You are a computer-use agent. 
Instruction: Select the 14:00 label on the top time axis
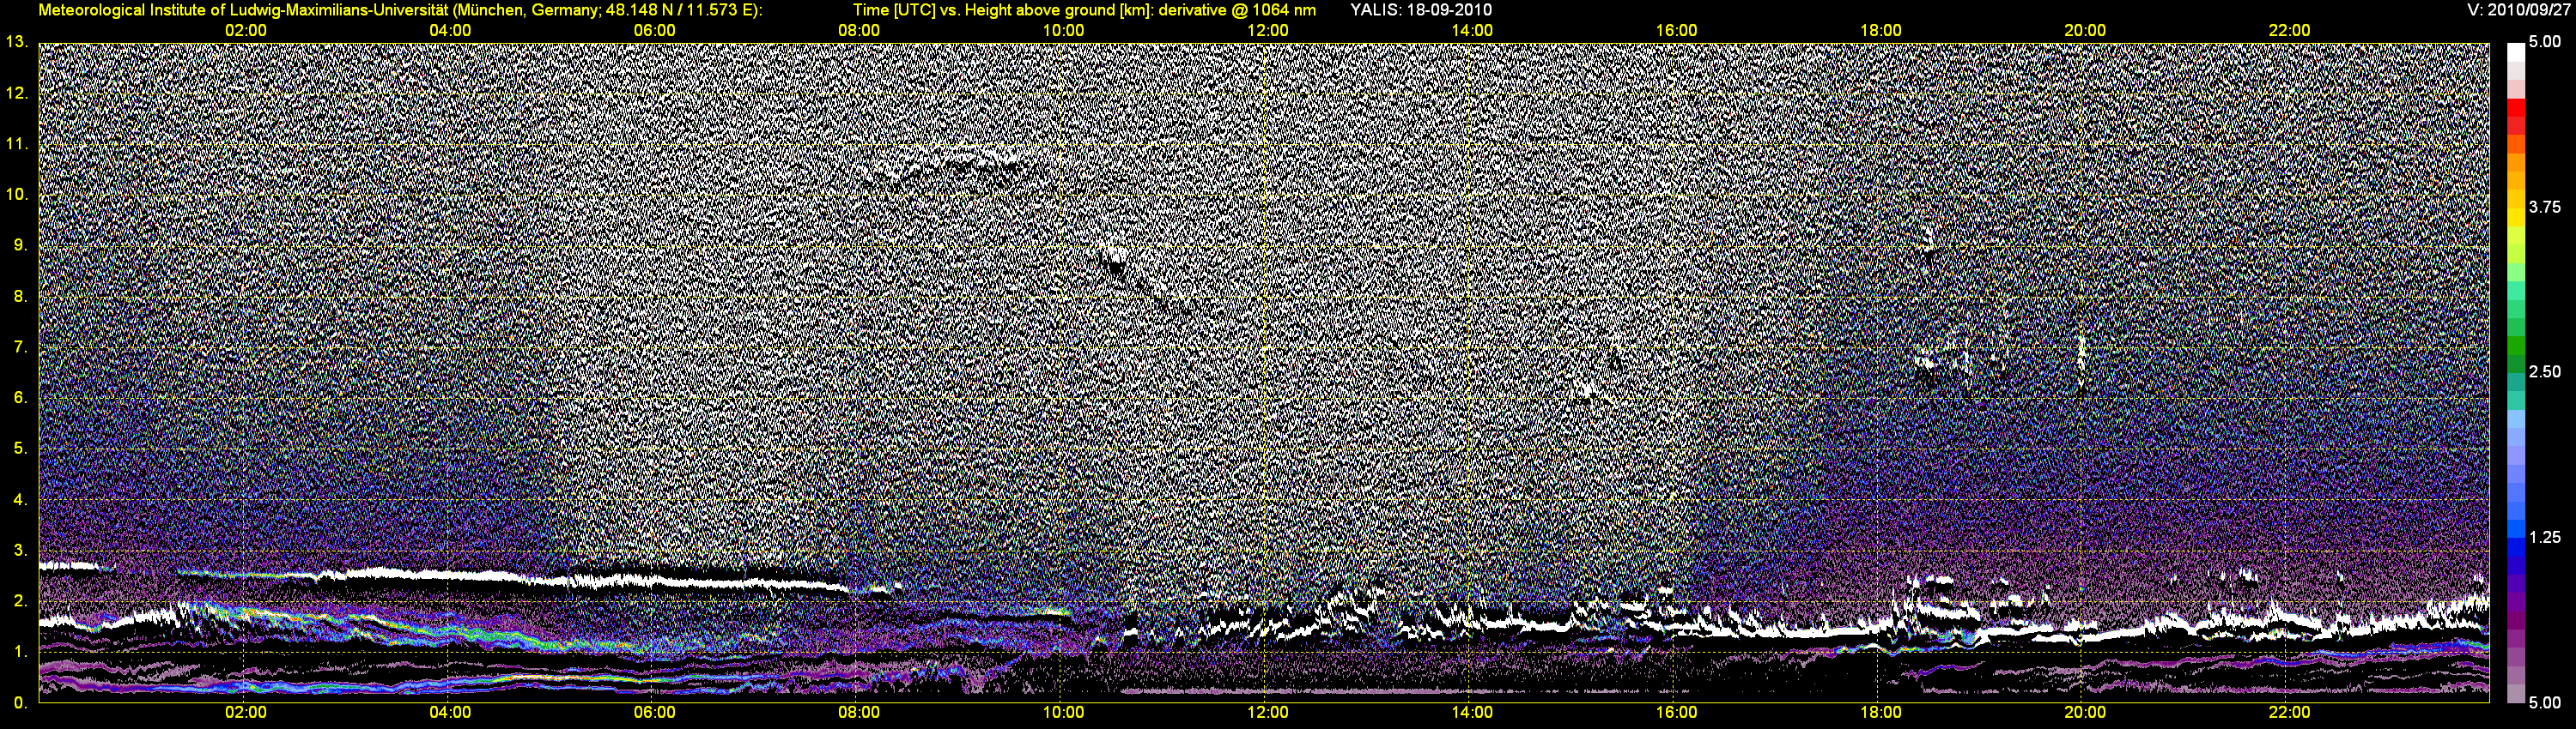[1472, 31]
